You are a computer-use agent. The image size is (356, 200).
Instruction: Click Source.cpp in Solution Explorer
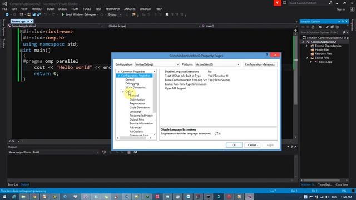click(x=325, y=62)
